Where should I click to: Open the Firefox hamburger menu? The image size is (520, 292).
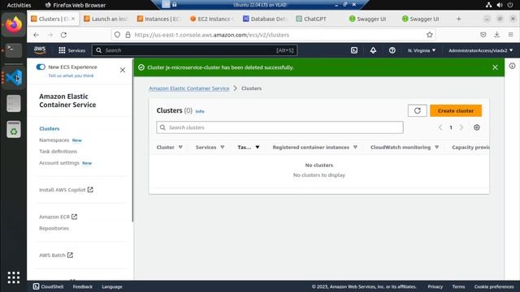pyautogui.click(x=511, y=35)
